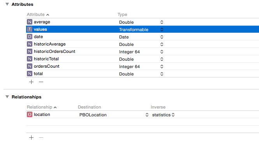The height and width of the screenshot is (142, 259).
Task: Open type dropdown for total attribute
Action: tap(162, 74)
